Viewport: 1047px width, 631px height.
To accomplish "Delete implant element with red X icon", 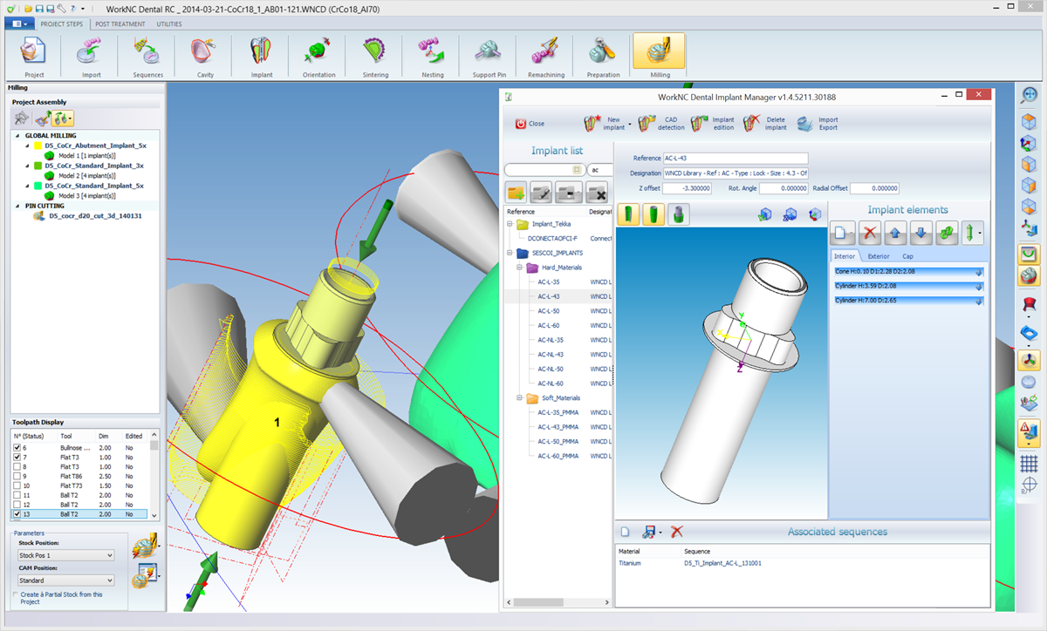I will click(869, 234).
